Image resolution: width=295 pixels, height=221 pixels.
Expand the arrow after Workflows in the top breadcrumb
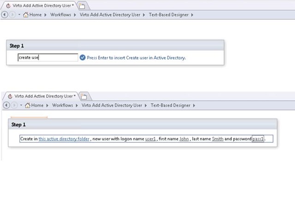[75, 15]
